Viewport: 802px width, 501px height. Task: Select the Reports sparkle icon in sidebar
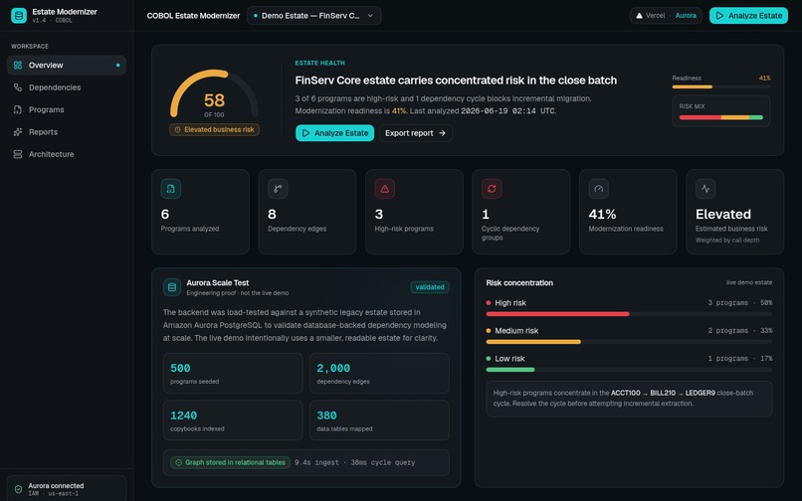tap(18, 132)
